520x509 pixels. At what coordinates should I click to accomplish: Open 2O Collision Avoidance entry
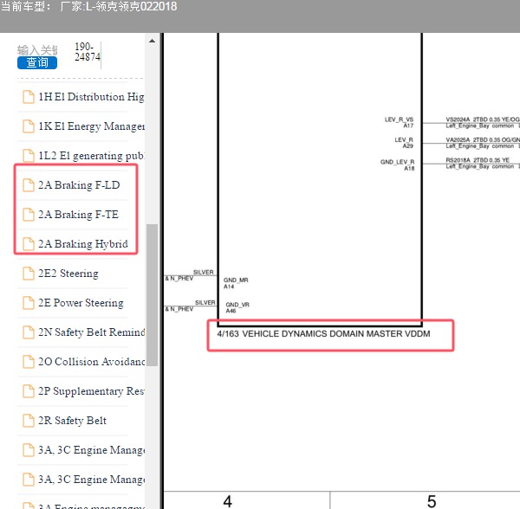coord(91,362)
